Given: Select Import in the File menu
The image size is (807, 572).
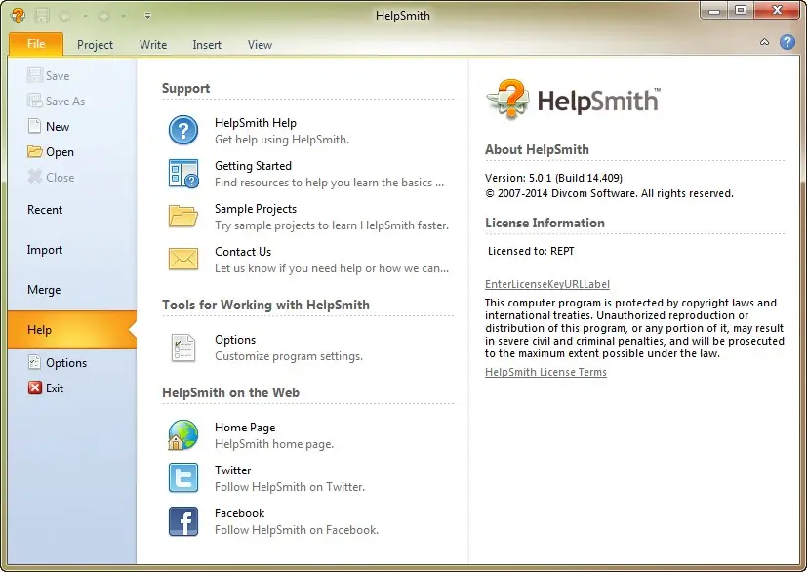Looking at the screenshot, I should 72,250.
